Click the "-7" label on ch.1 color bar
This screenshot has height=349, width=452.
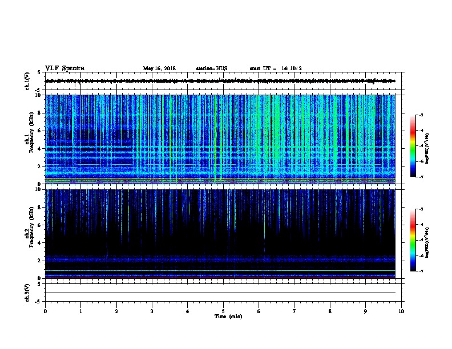[x=421, y=177]
